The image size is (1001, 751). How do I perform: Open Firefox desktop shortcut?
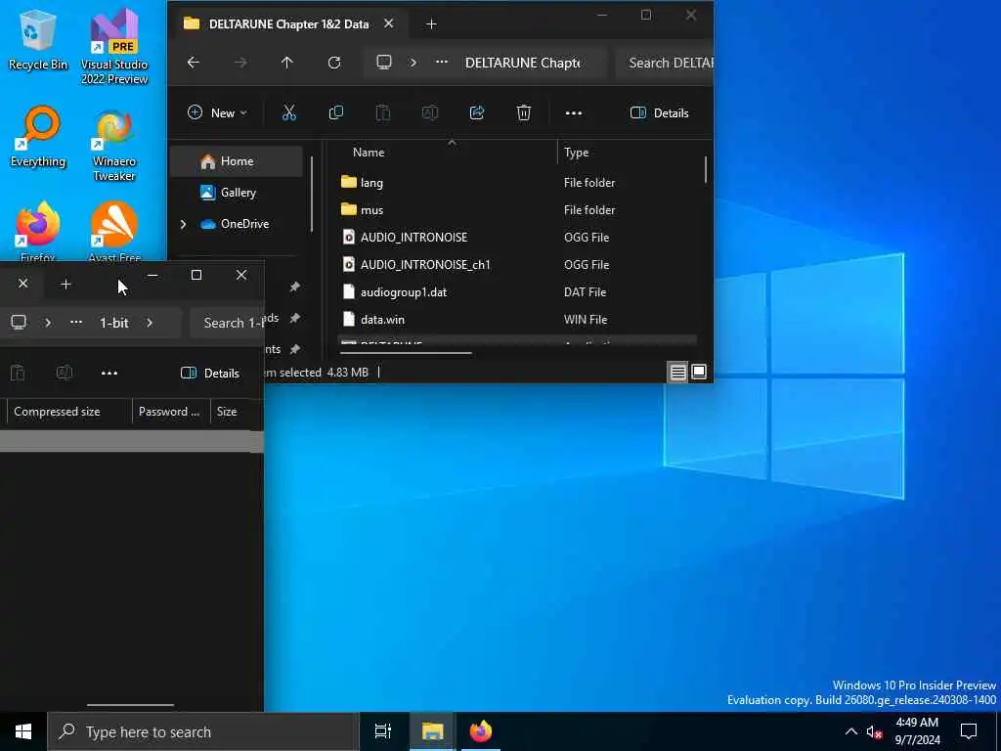pyautogui.click(x=38, y=231)
